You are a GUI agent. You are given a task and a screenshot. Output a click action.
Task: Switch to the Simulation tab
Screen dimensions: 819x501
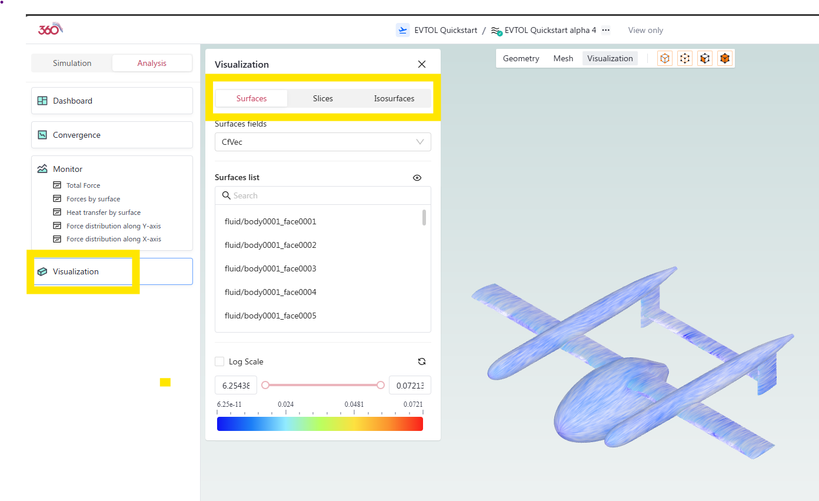coord(72,63)
